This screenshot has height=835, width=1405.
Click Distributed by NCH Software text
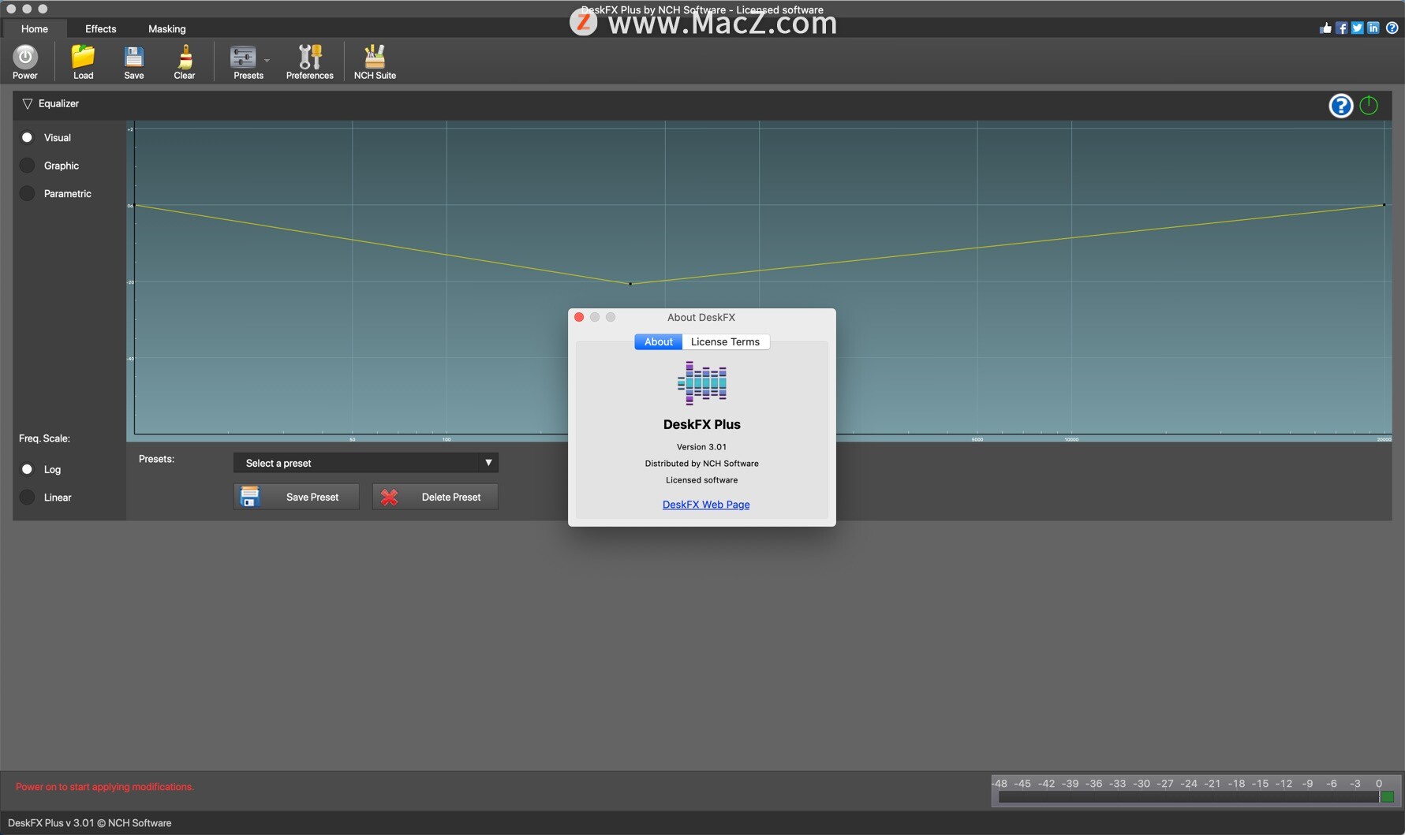[702, 464]
